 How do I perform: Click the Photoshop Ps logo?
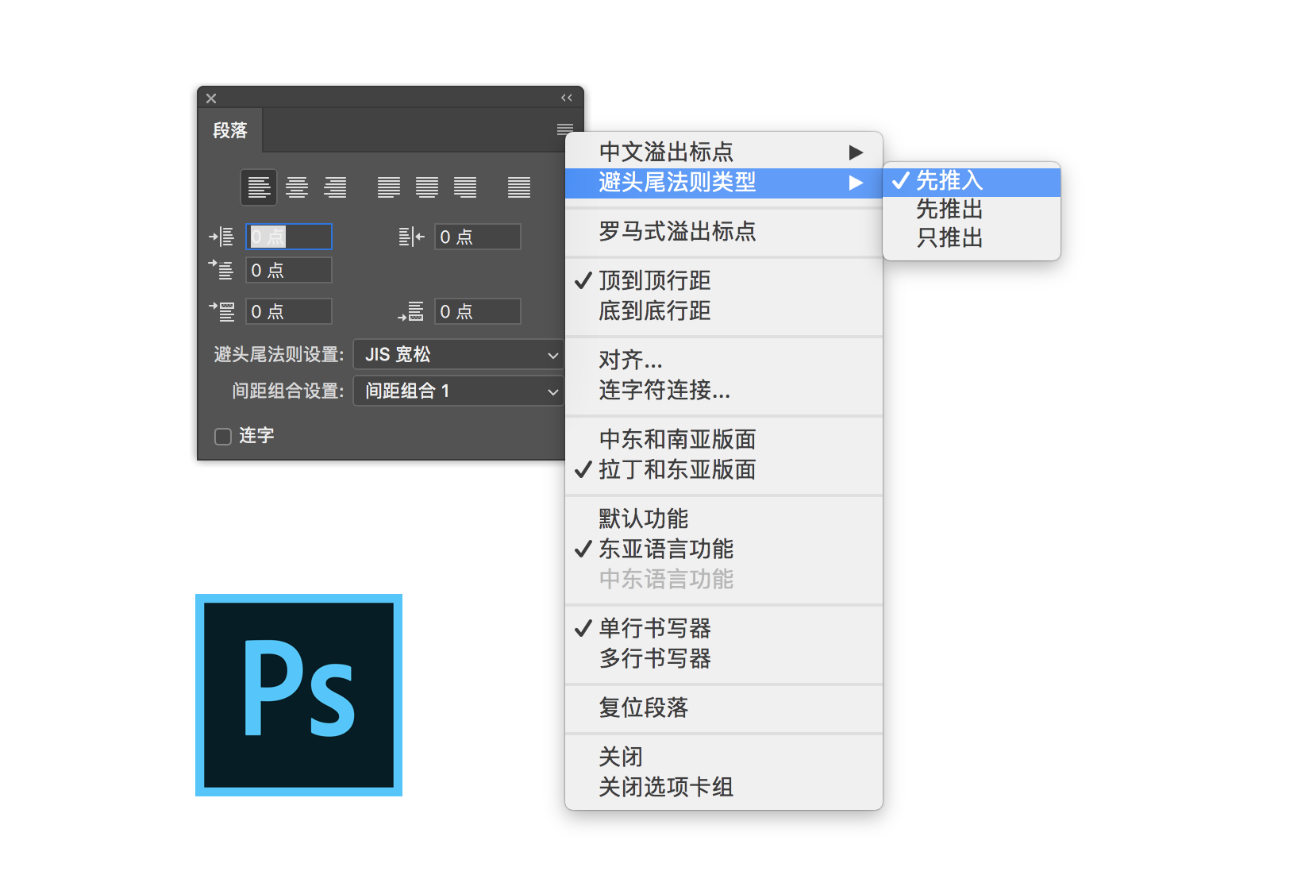pyautogui.click(x=298, y=695)
